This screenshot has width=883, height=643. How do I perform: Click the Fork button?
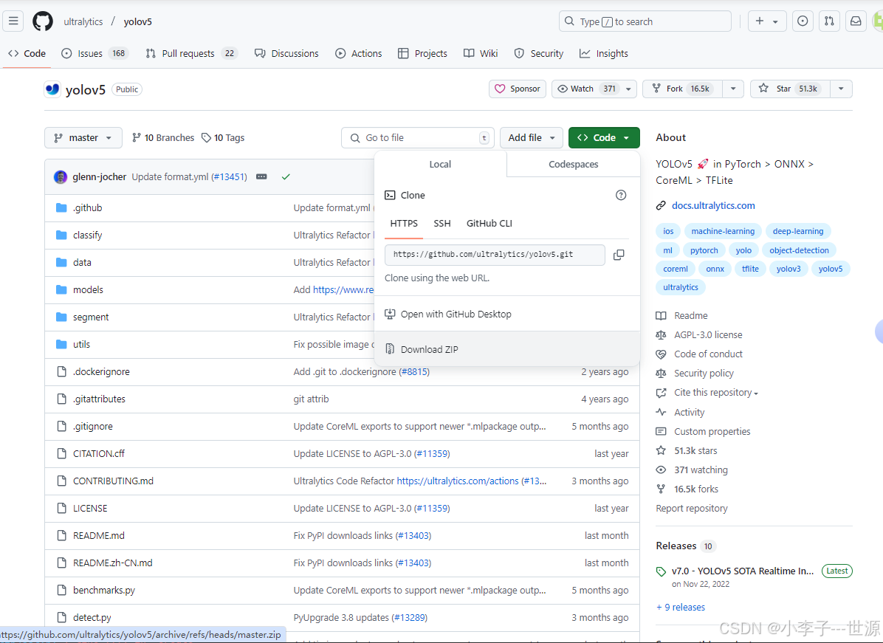682,89
